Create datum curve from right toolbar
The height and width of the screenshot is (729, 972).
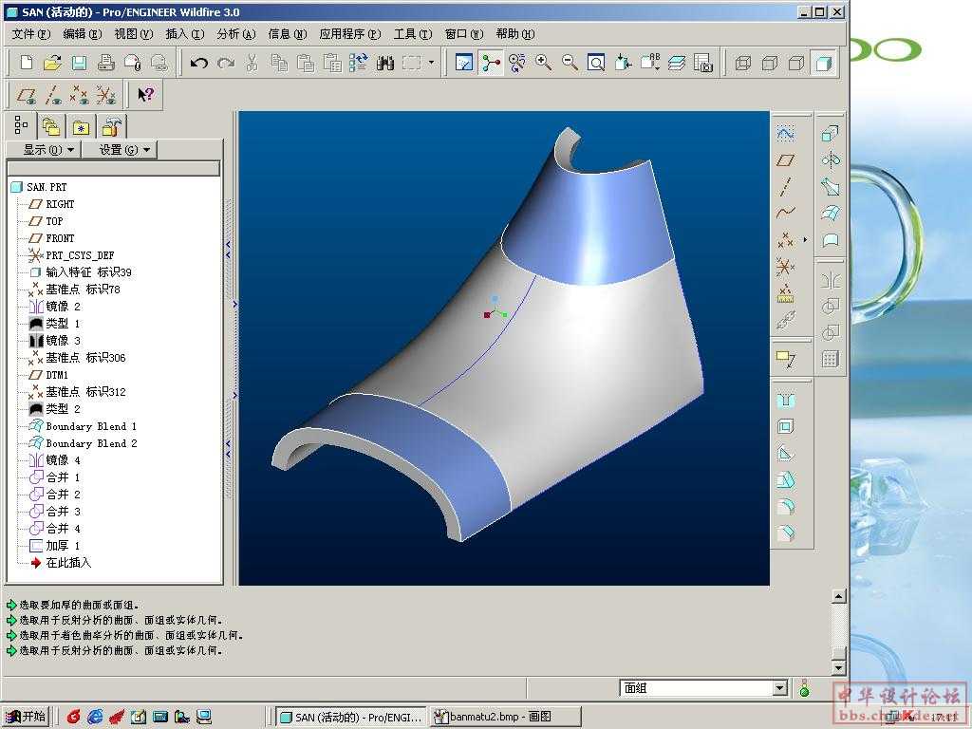[785, 213]
